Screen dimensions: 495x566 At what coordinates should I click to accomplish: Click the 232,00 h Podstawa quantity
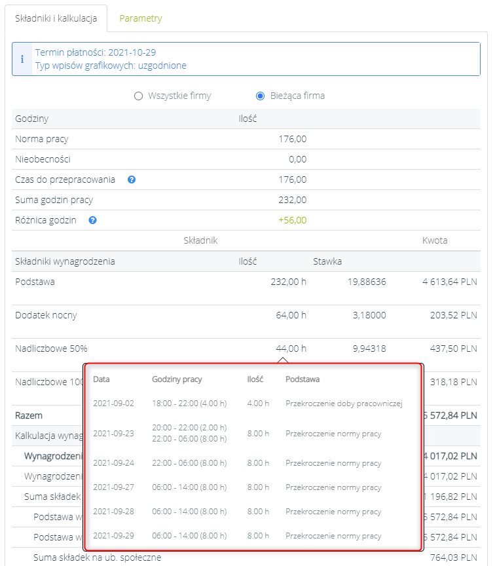288,282
